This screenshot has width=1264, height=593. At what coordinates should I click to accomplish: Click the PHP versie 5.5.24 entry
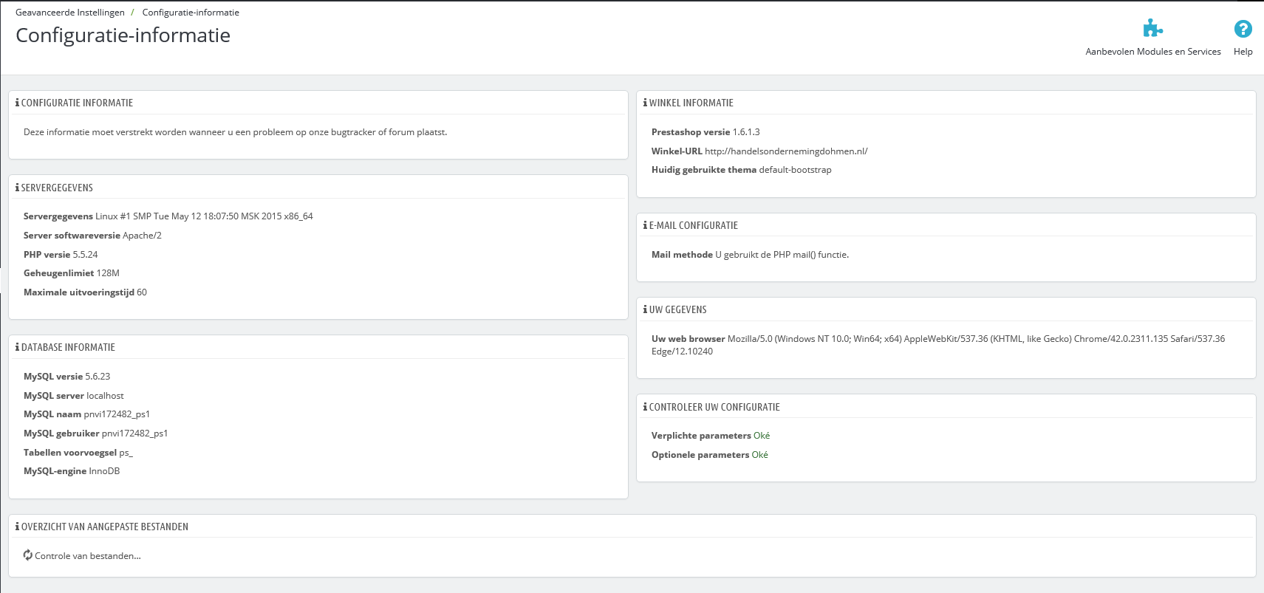coord(61,255)
